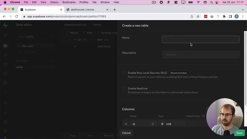Click the Cancel button
247x139 pixels.
[x=126, y=133]
